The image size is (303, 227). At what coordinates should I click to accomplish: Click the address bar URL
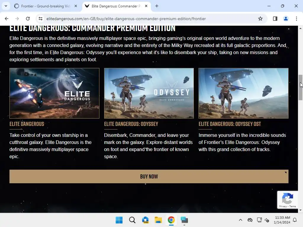pos(126,19)
